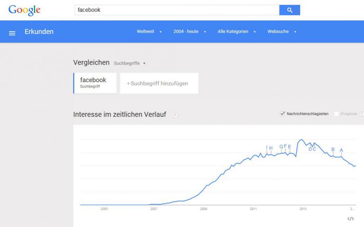Click news headline marker H on chart
This screenshot has height=227, width=364.
click(271, 148)
